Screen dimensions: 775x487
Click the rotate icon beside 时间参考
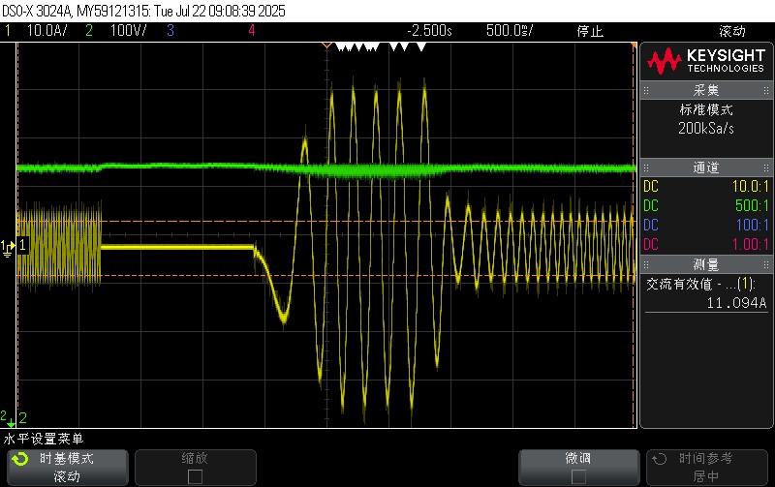(x=661, y=460)
